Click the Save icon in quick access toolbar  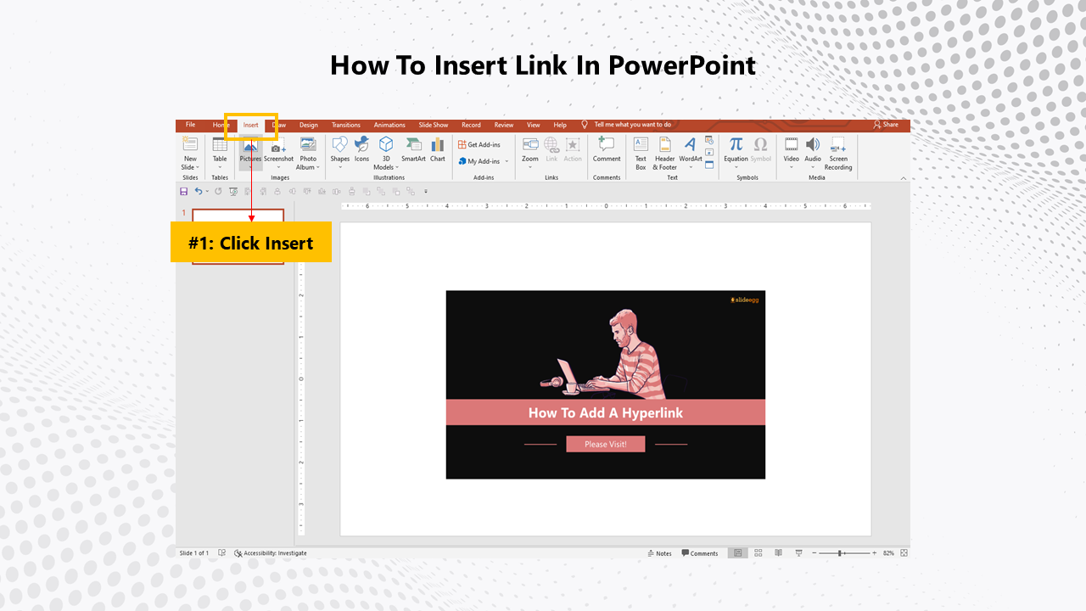pyautogui.click(x=183, y=192)
